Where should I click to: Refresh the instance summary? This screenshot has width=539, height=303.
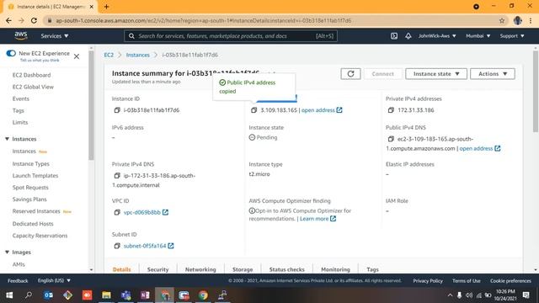point(350,74)
